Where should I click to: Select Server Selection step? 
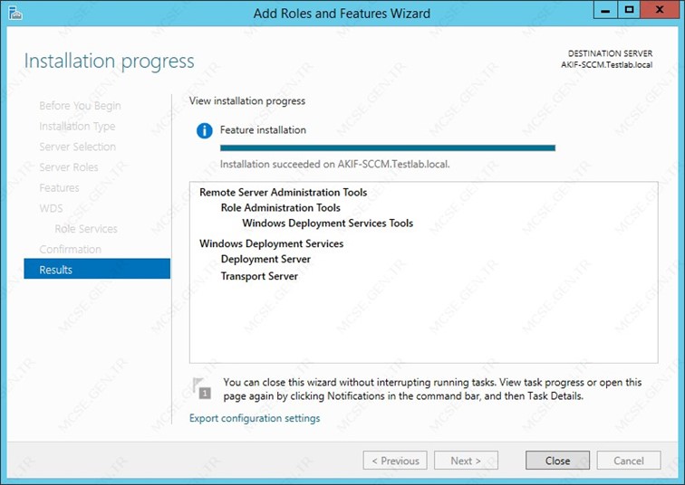tap(77, 147)
